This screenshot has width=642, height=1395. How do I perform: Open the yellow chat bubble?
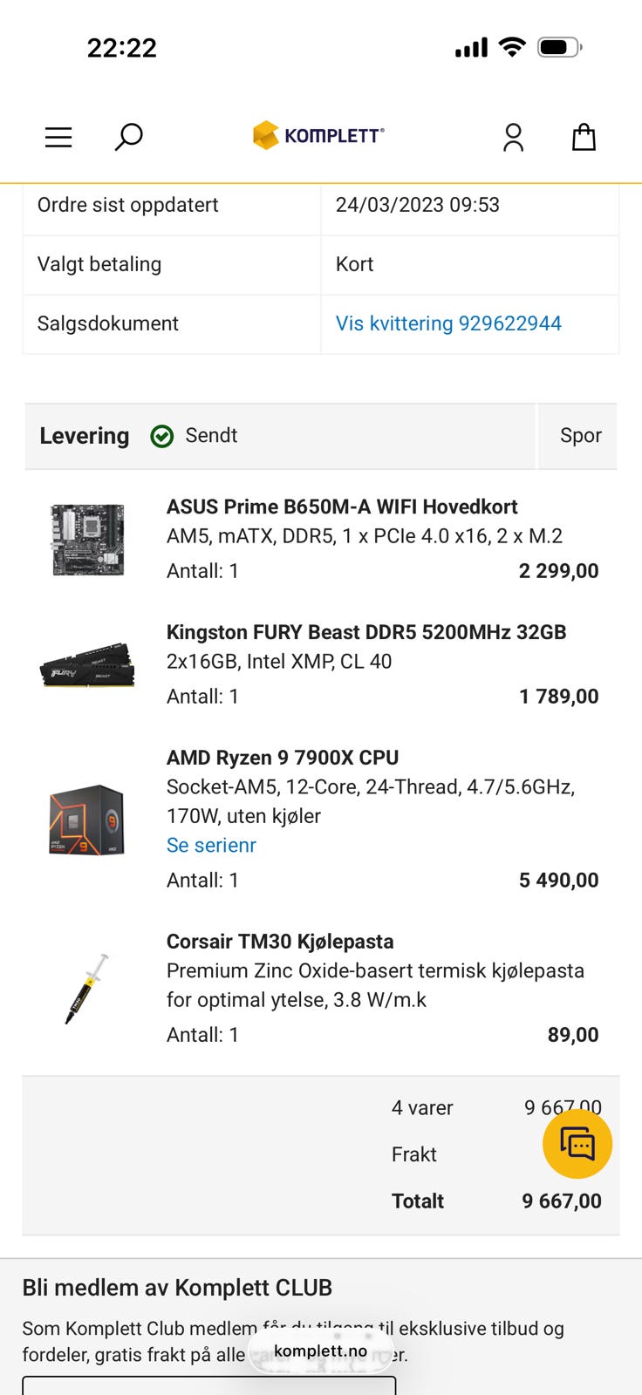577,1144
